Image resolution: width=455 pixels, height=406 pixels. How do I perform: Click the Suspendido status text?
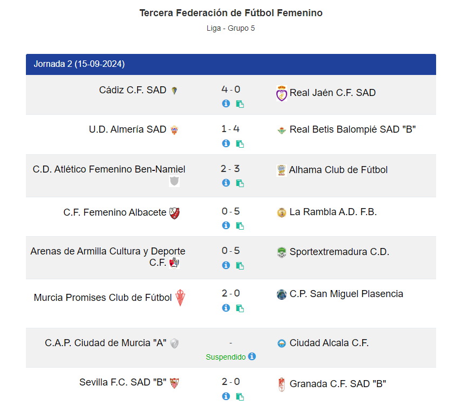click(x=226, y=357)
